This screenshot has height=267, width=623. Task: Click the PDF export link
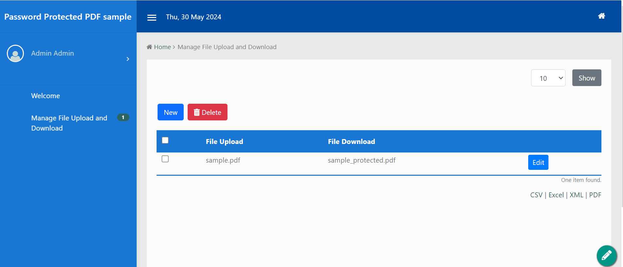pyautogui.click(x=595, y=195)
